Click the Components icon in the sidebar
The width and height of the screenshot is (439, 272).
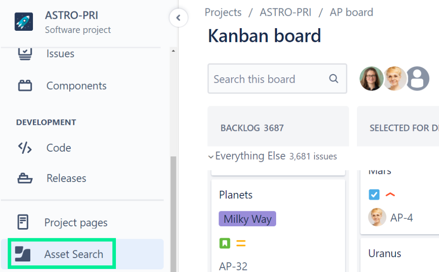[25, 86]
